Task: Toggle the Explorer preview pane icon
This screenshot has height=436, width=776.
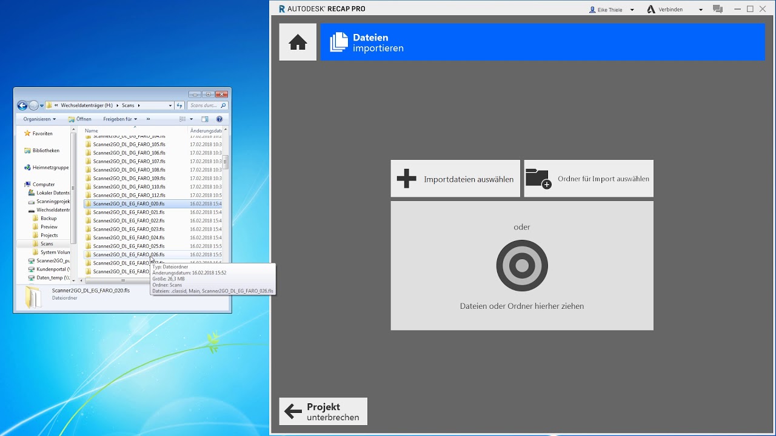Action: (x=205, y=119)
